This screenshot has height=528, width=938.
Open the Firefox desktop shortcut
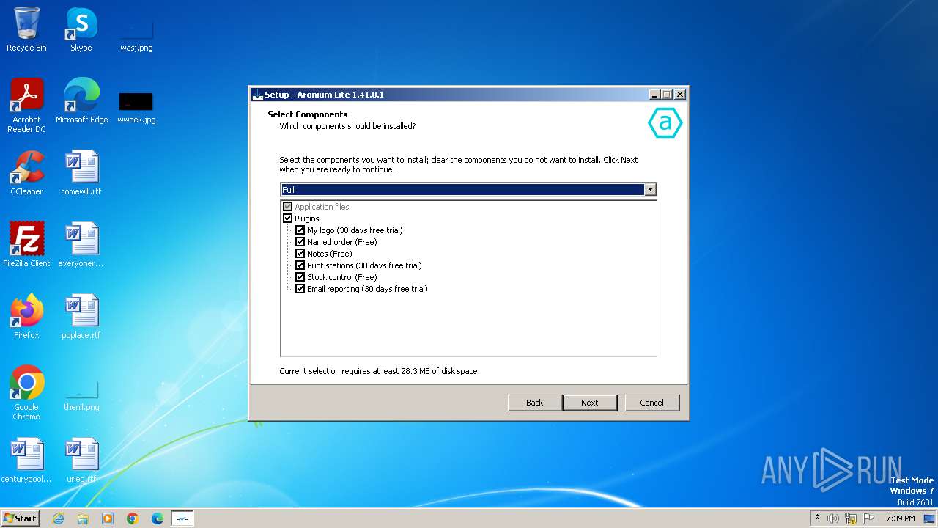click(x=26, y=317)
